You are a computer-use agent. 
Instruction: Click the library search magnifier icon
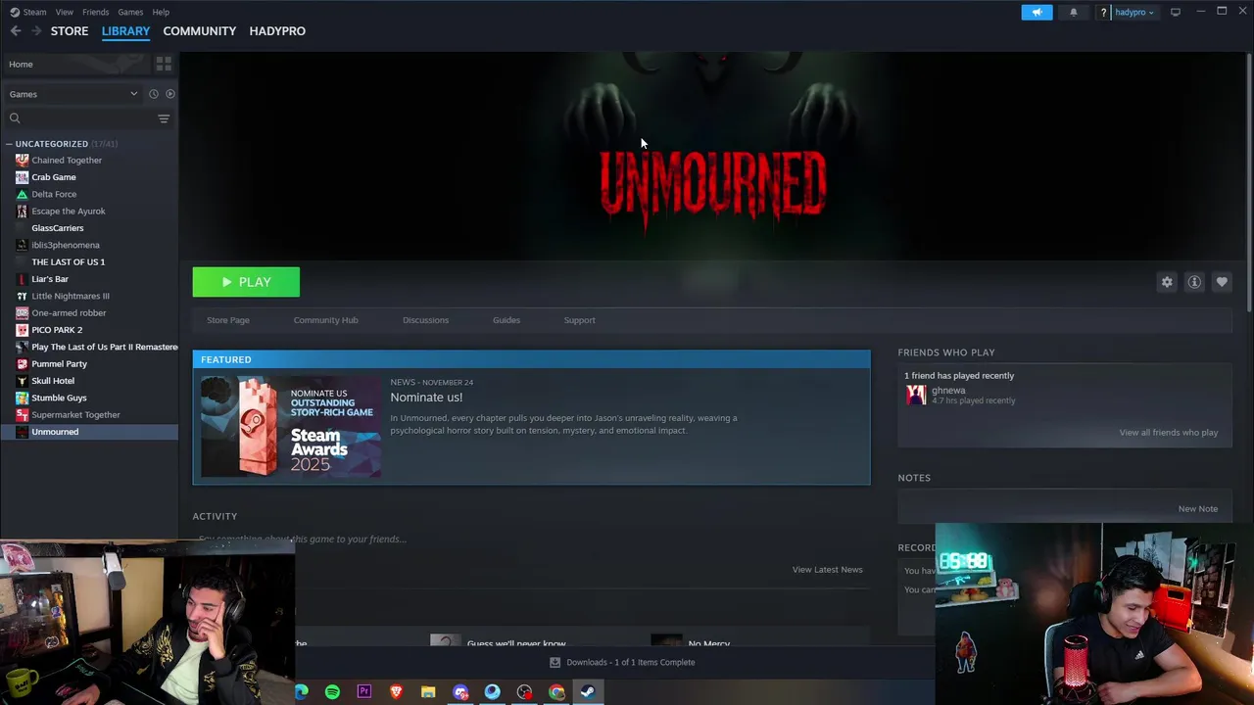pyautogui.click(x=15, y=118)
